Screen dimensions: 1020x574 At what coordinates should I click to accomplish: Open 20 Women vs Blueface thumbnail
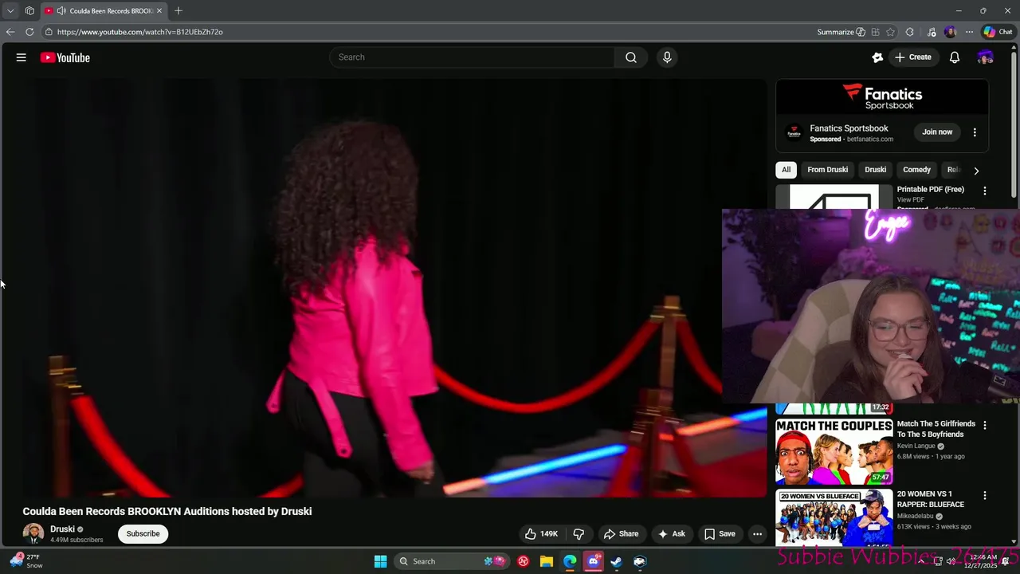[x=834, y=518]
